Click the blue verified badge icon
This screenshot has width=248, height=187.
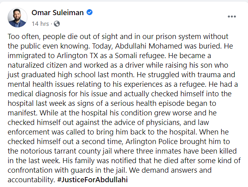pyautogui.click(x=90, y=12)
